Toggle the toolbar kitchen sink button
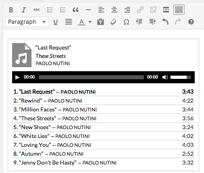The height and width of the screenshot is (173, 204). pos(179,10)
